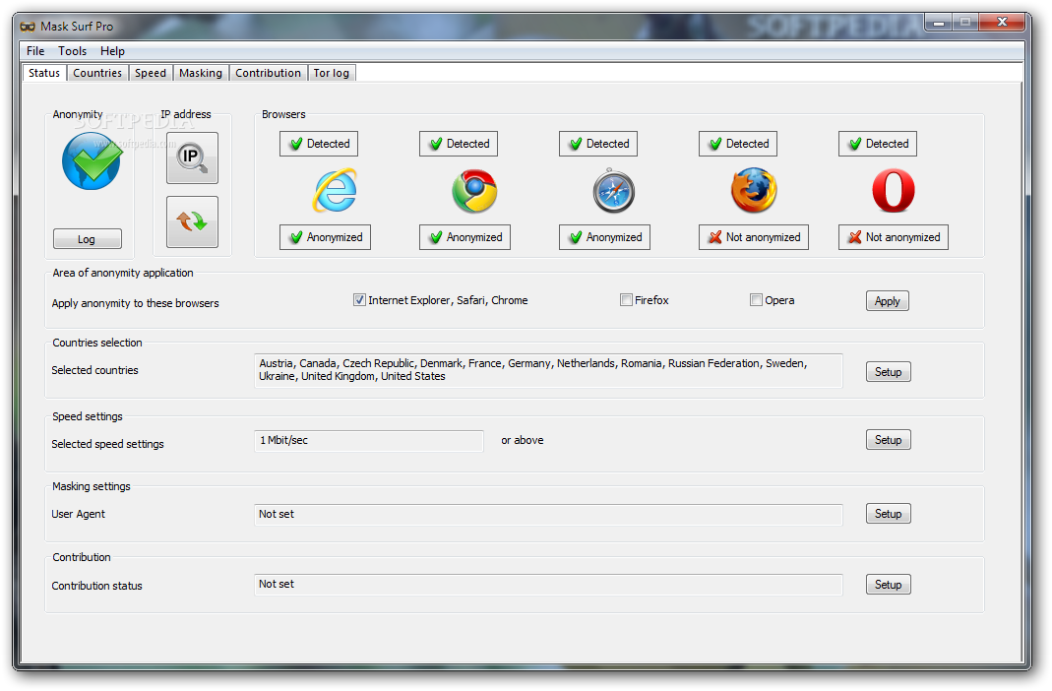The image size is (1052, 691).
Task: Click the Mask Surf Pro title bar icon
Action: point(28,27)
